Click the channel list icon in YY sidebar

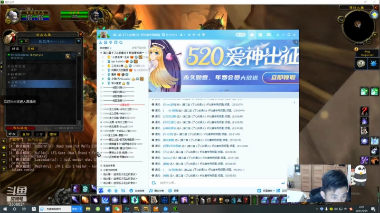pyautogui.click(x=116, y=42)
